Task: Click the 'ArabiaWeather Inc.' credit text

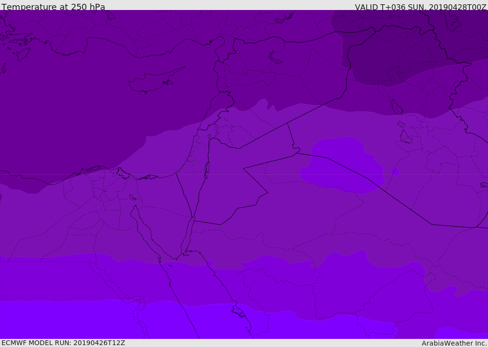Action: coord(455,343)
